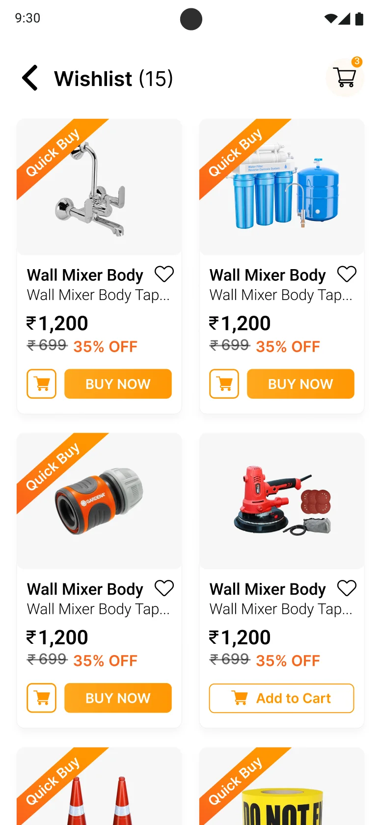This screenshot has height=825, width=381.
Task: Buy Now the Gardena hose connector
Action: coord(118,698)
